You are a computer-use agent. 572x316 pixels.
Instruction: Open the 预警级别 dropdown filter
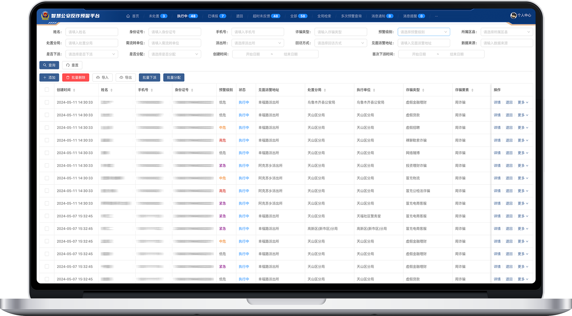click(423, 32)
